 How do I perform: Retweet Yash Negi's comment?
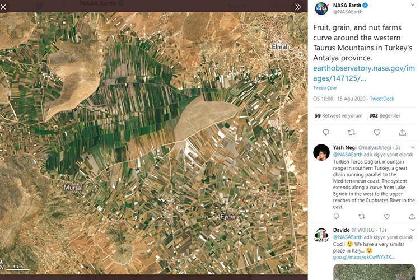pos(362,216)
